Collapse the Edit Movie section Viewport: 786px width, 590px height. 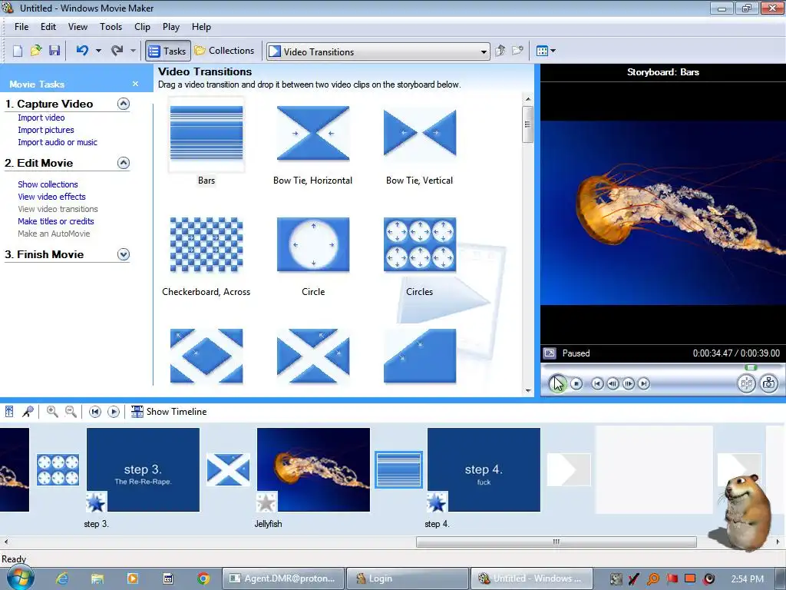pyautogui.click(x=124, y=163)
